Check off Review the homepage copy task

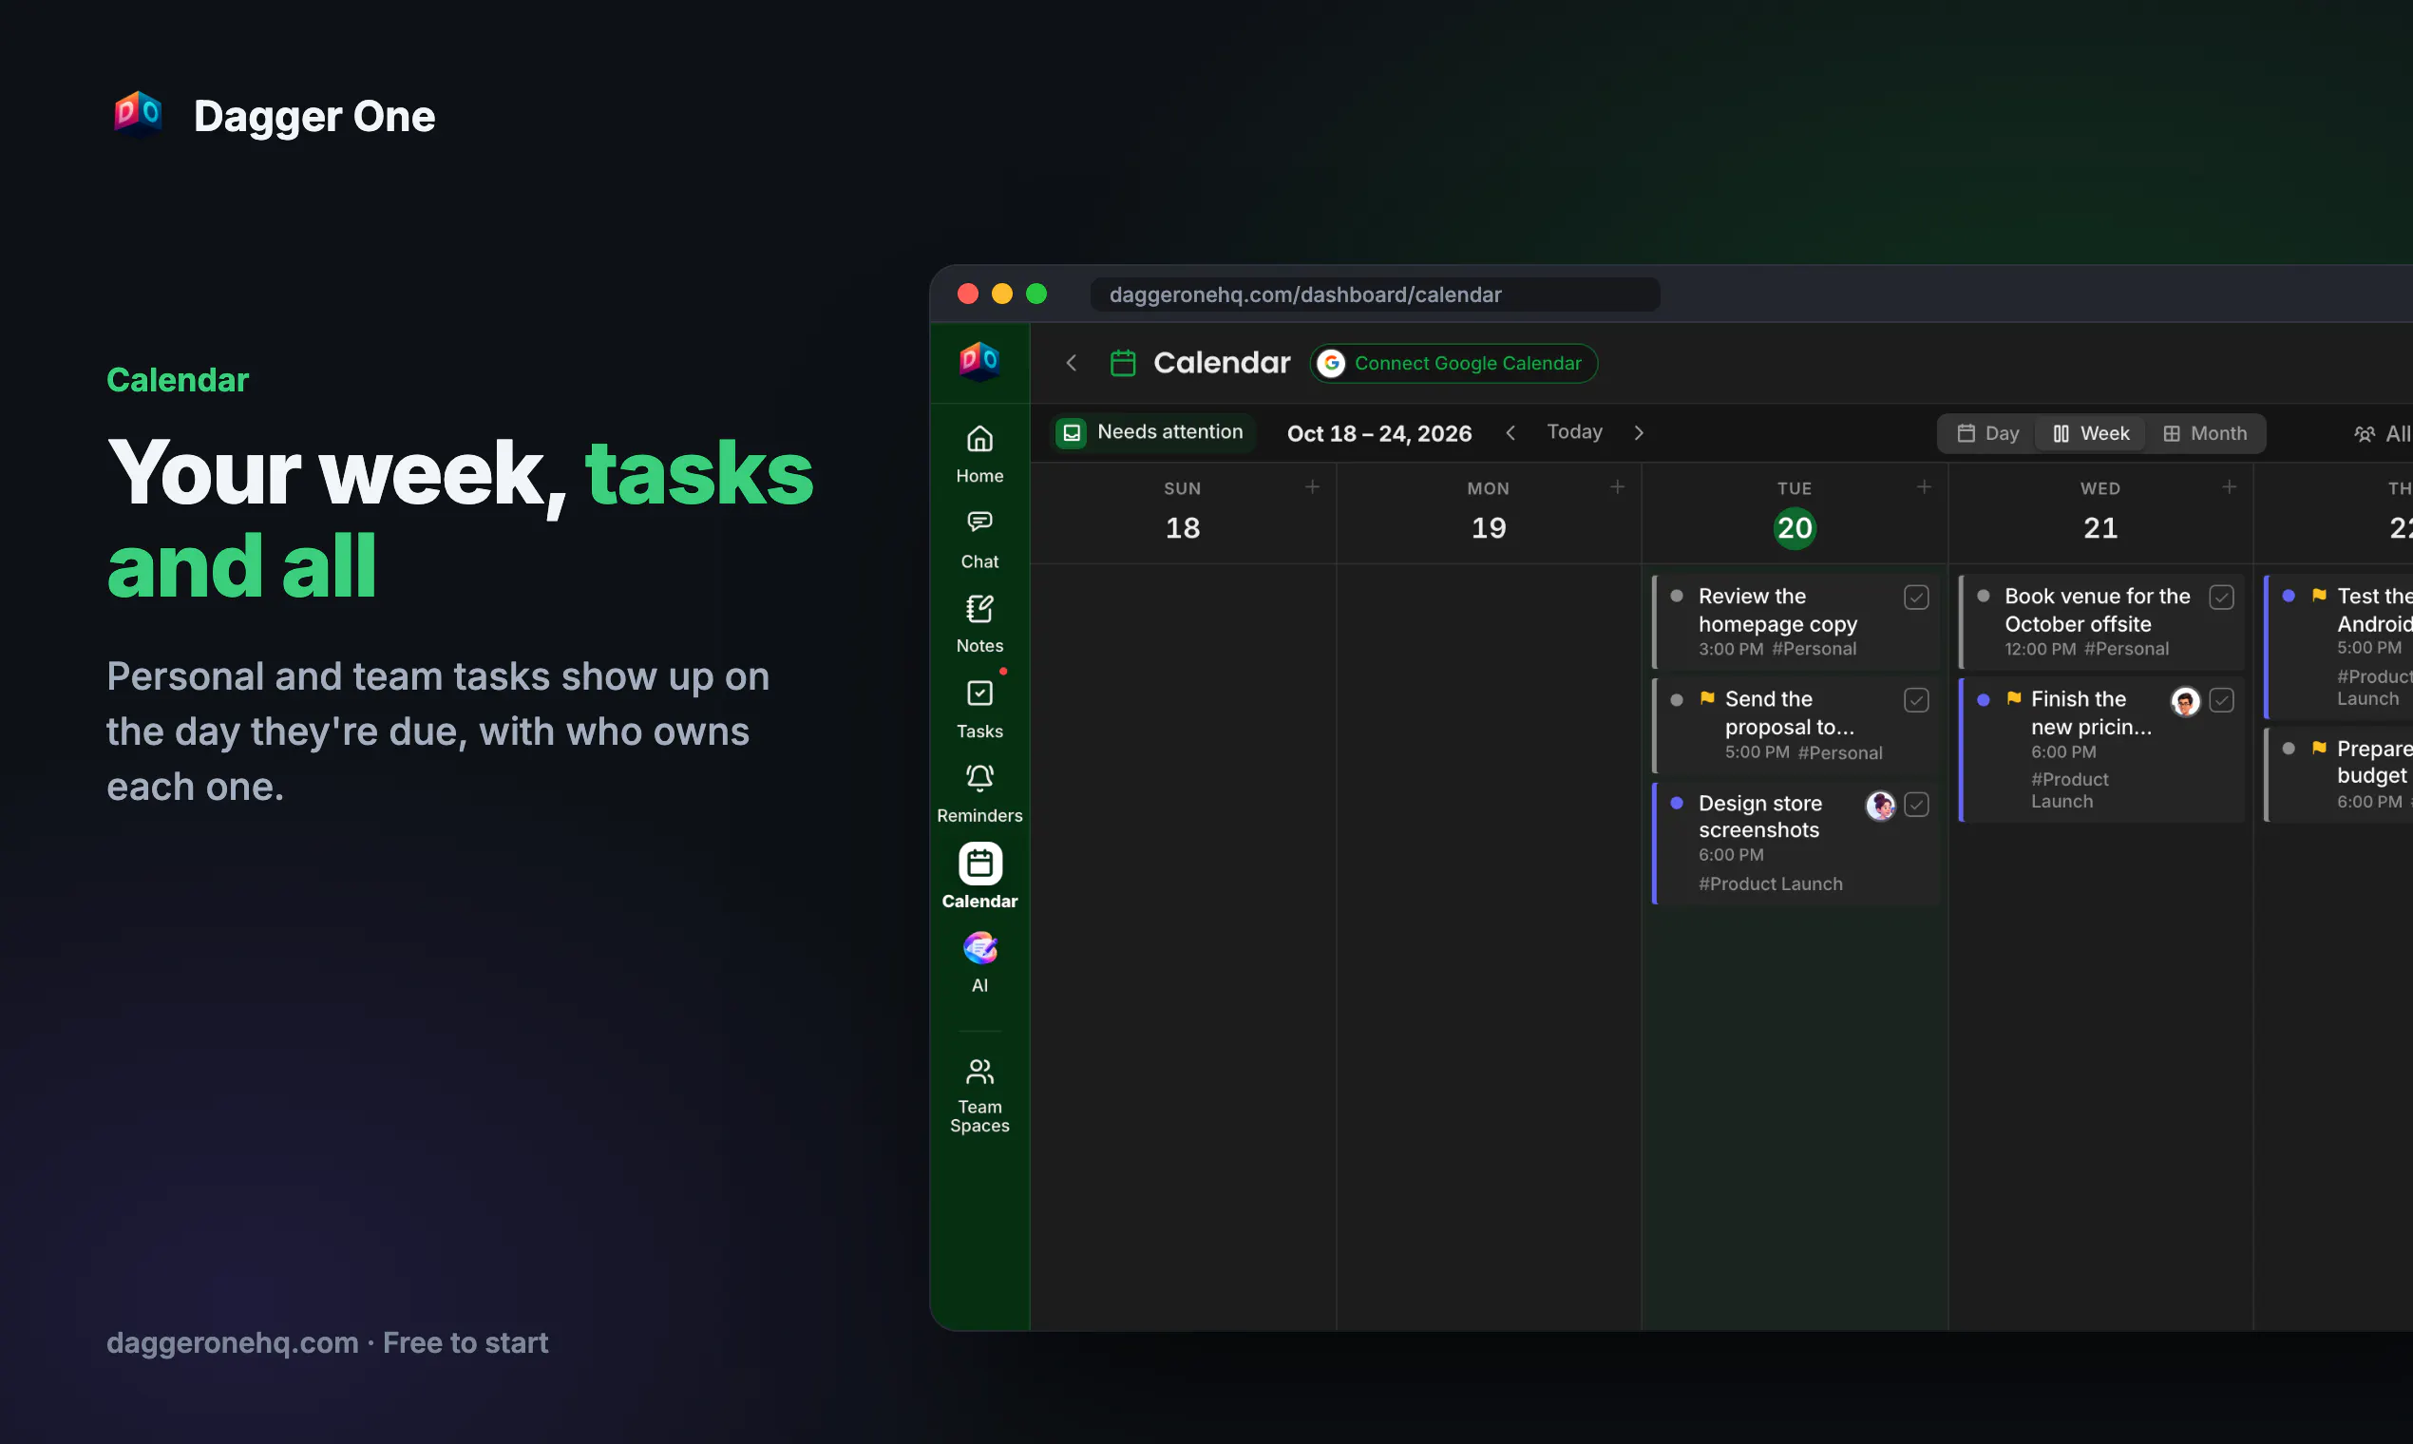coord(1916,597)
